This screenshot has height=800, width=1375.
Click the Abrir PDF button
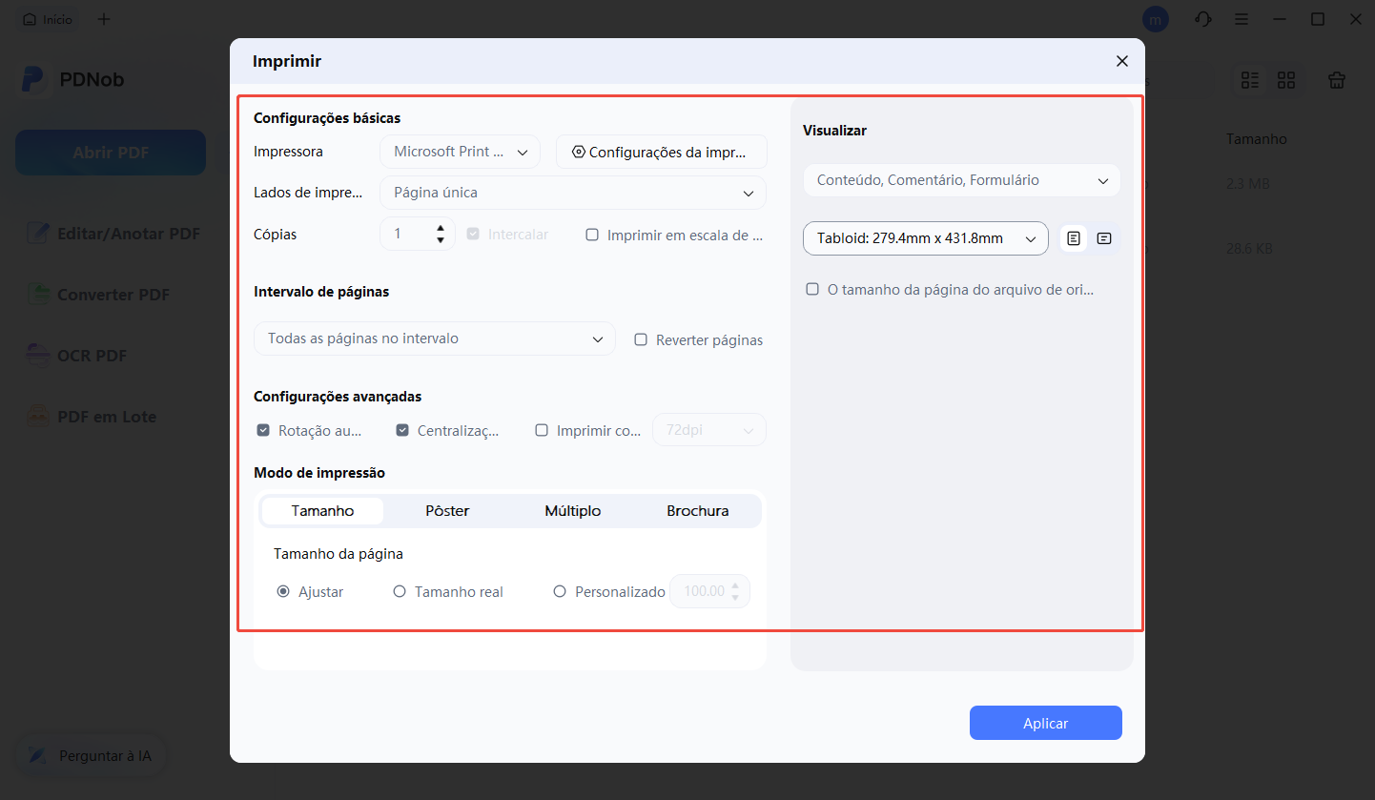110,152
